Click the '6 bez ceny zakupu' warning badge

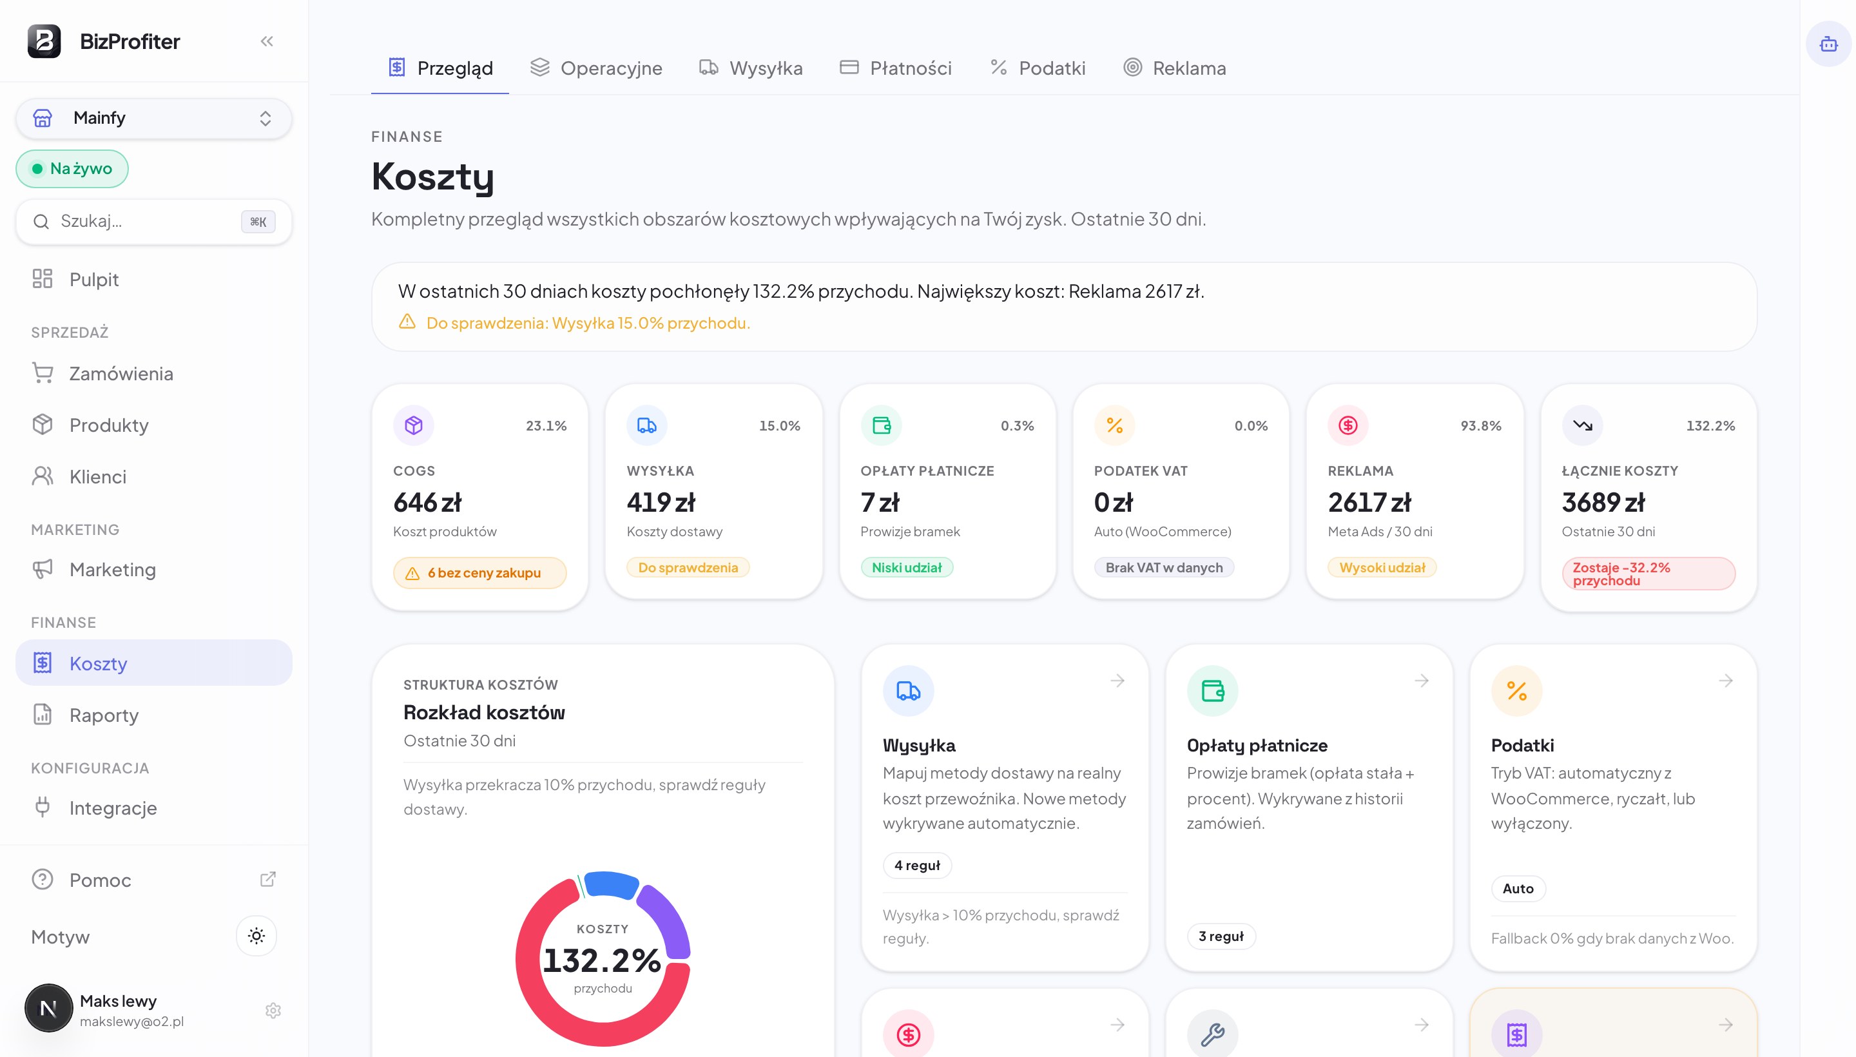click(x=479, y=573)
